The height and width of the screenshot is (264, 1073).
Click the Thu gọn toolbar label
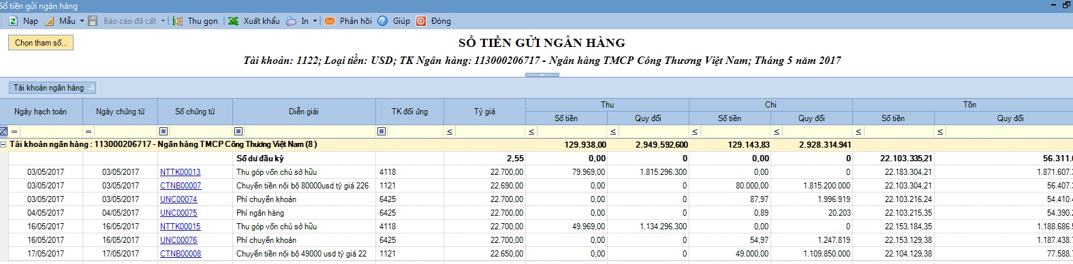[x=203, y=21]
